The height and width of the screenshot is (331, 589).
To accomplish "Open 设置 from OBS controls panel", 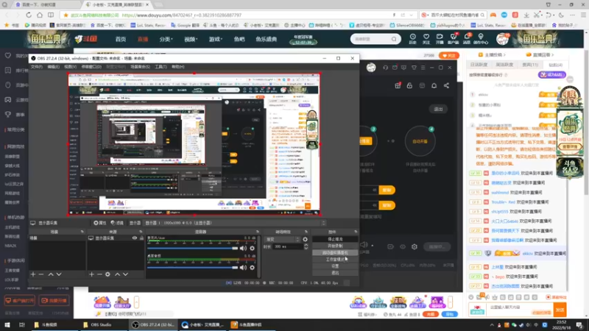I will (x=335, y=266).
